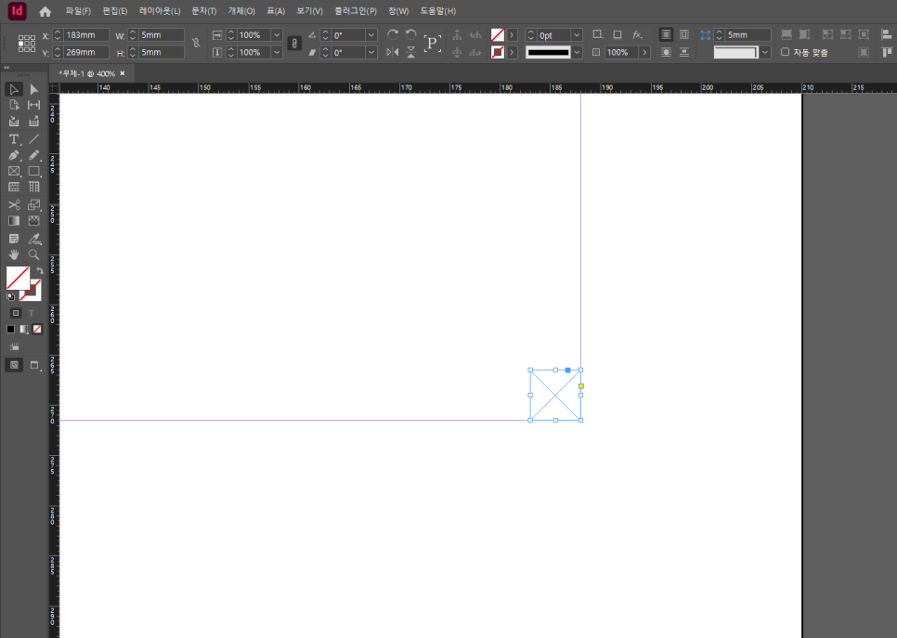Flip the object vertically

(x=410, y=52)
